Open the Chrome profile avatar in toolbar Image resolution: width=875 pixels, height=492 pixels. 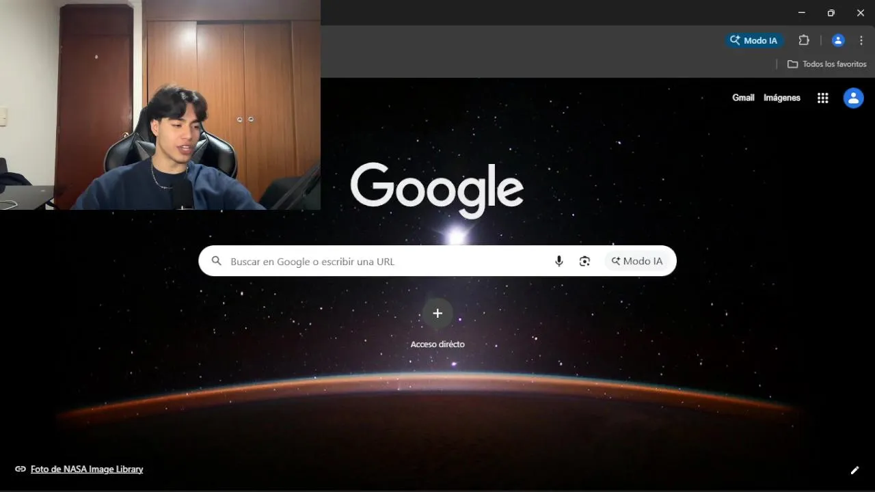click(x=838, y=40)
